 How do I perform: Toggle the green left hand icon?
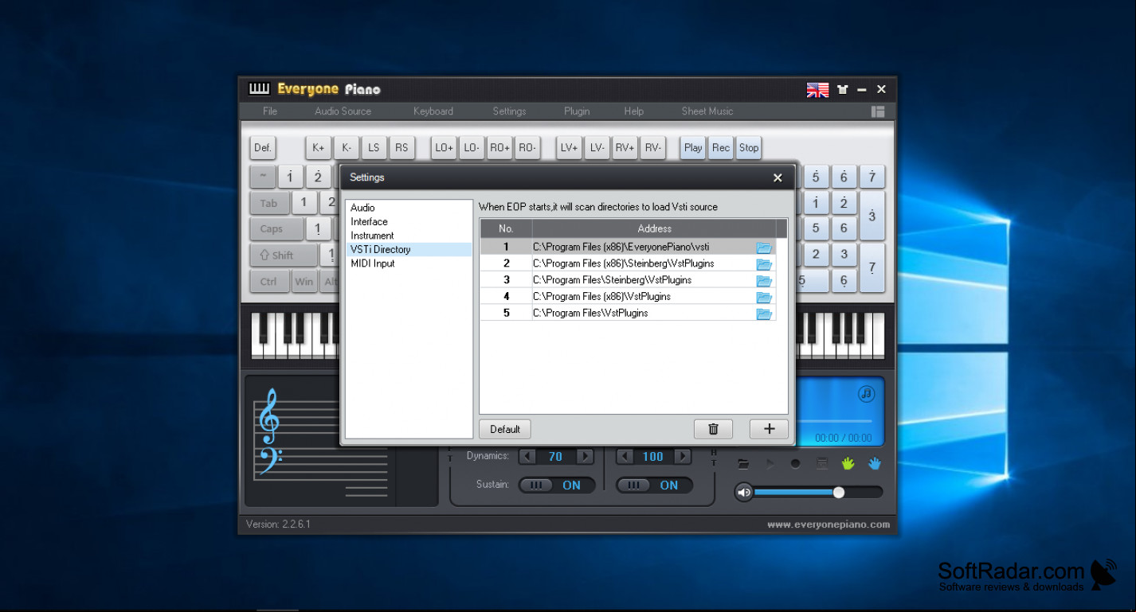848,463
